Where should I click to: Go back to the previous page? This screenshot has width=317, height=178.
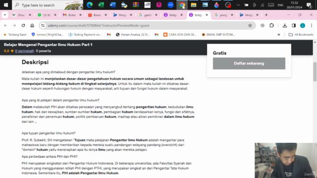point(5,25)
